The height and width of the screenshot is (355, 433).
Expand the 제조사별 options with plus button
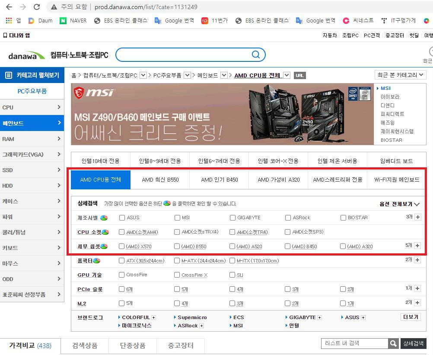(418, 217)
